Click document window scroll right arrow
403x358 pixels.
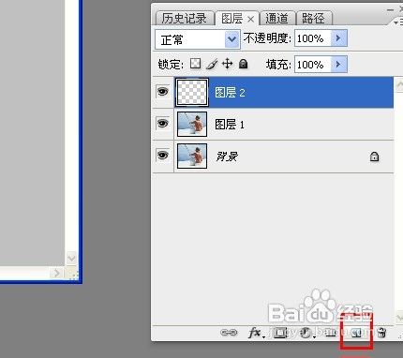56,273
